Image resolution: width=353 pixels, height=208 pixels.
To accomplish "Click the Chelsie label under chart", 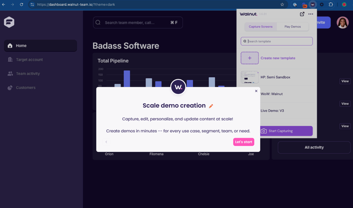I will tap(204, 154).
